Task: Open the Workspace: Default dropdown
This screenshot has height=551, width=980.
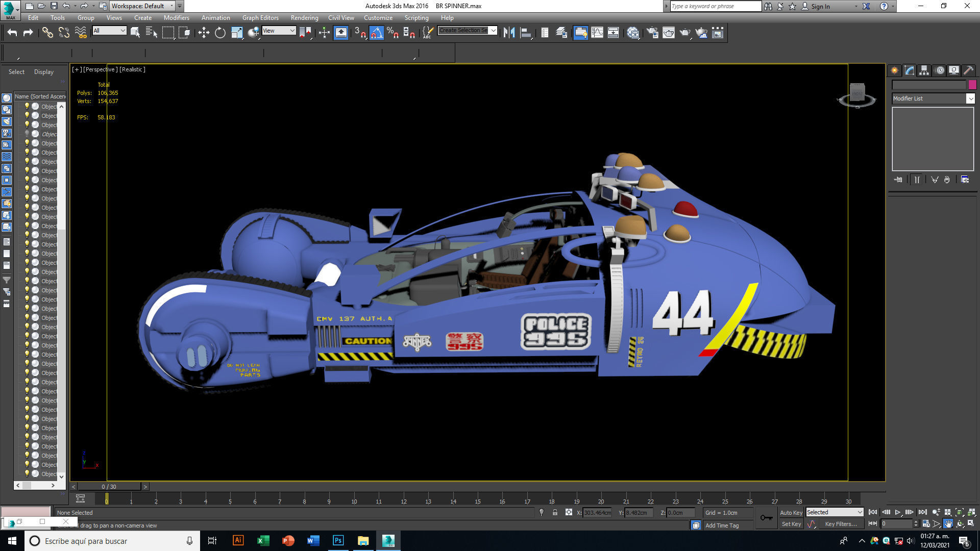Action: [x=143, y=6]
